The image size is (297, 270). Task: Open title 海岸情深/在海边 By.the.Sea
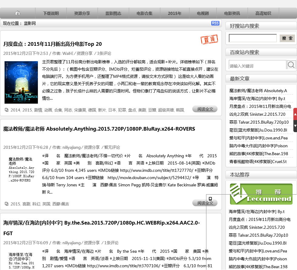coord(102,228)
